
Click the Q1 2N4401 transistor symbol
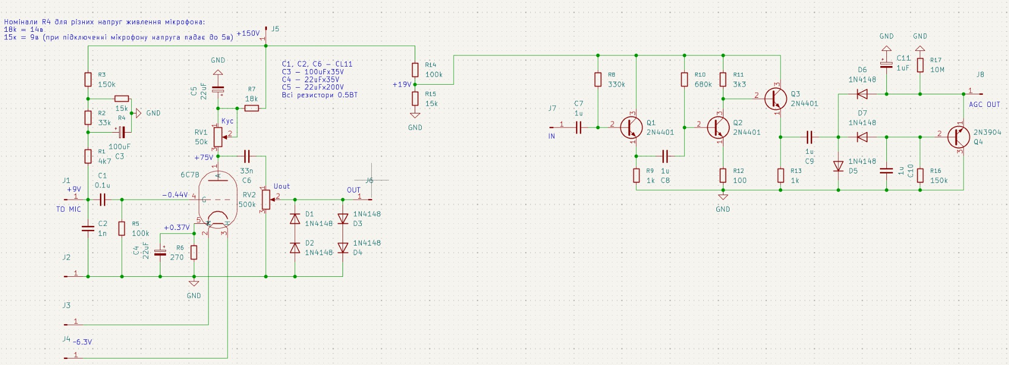coord(631,128)
